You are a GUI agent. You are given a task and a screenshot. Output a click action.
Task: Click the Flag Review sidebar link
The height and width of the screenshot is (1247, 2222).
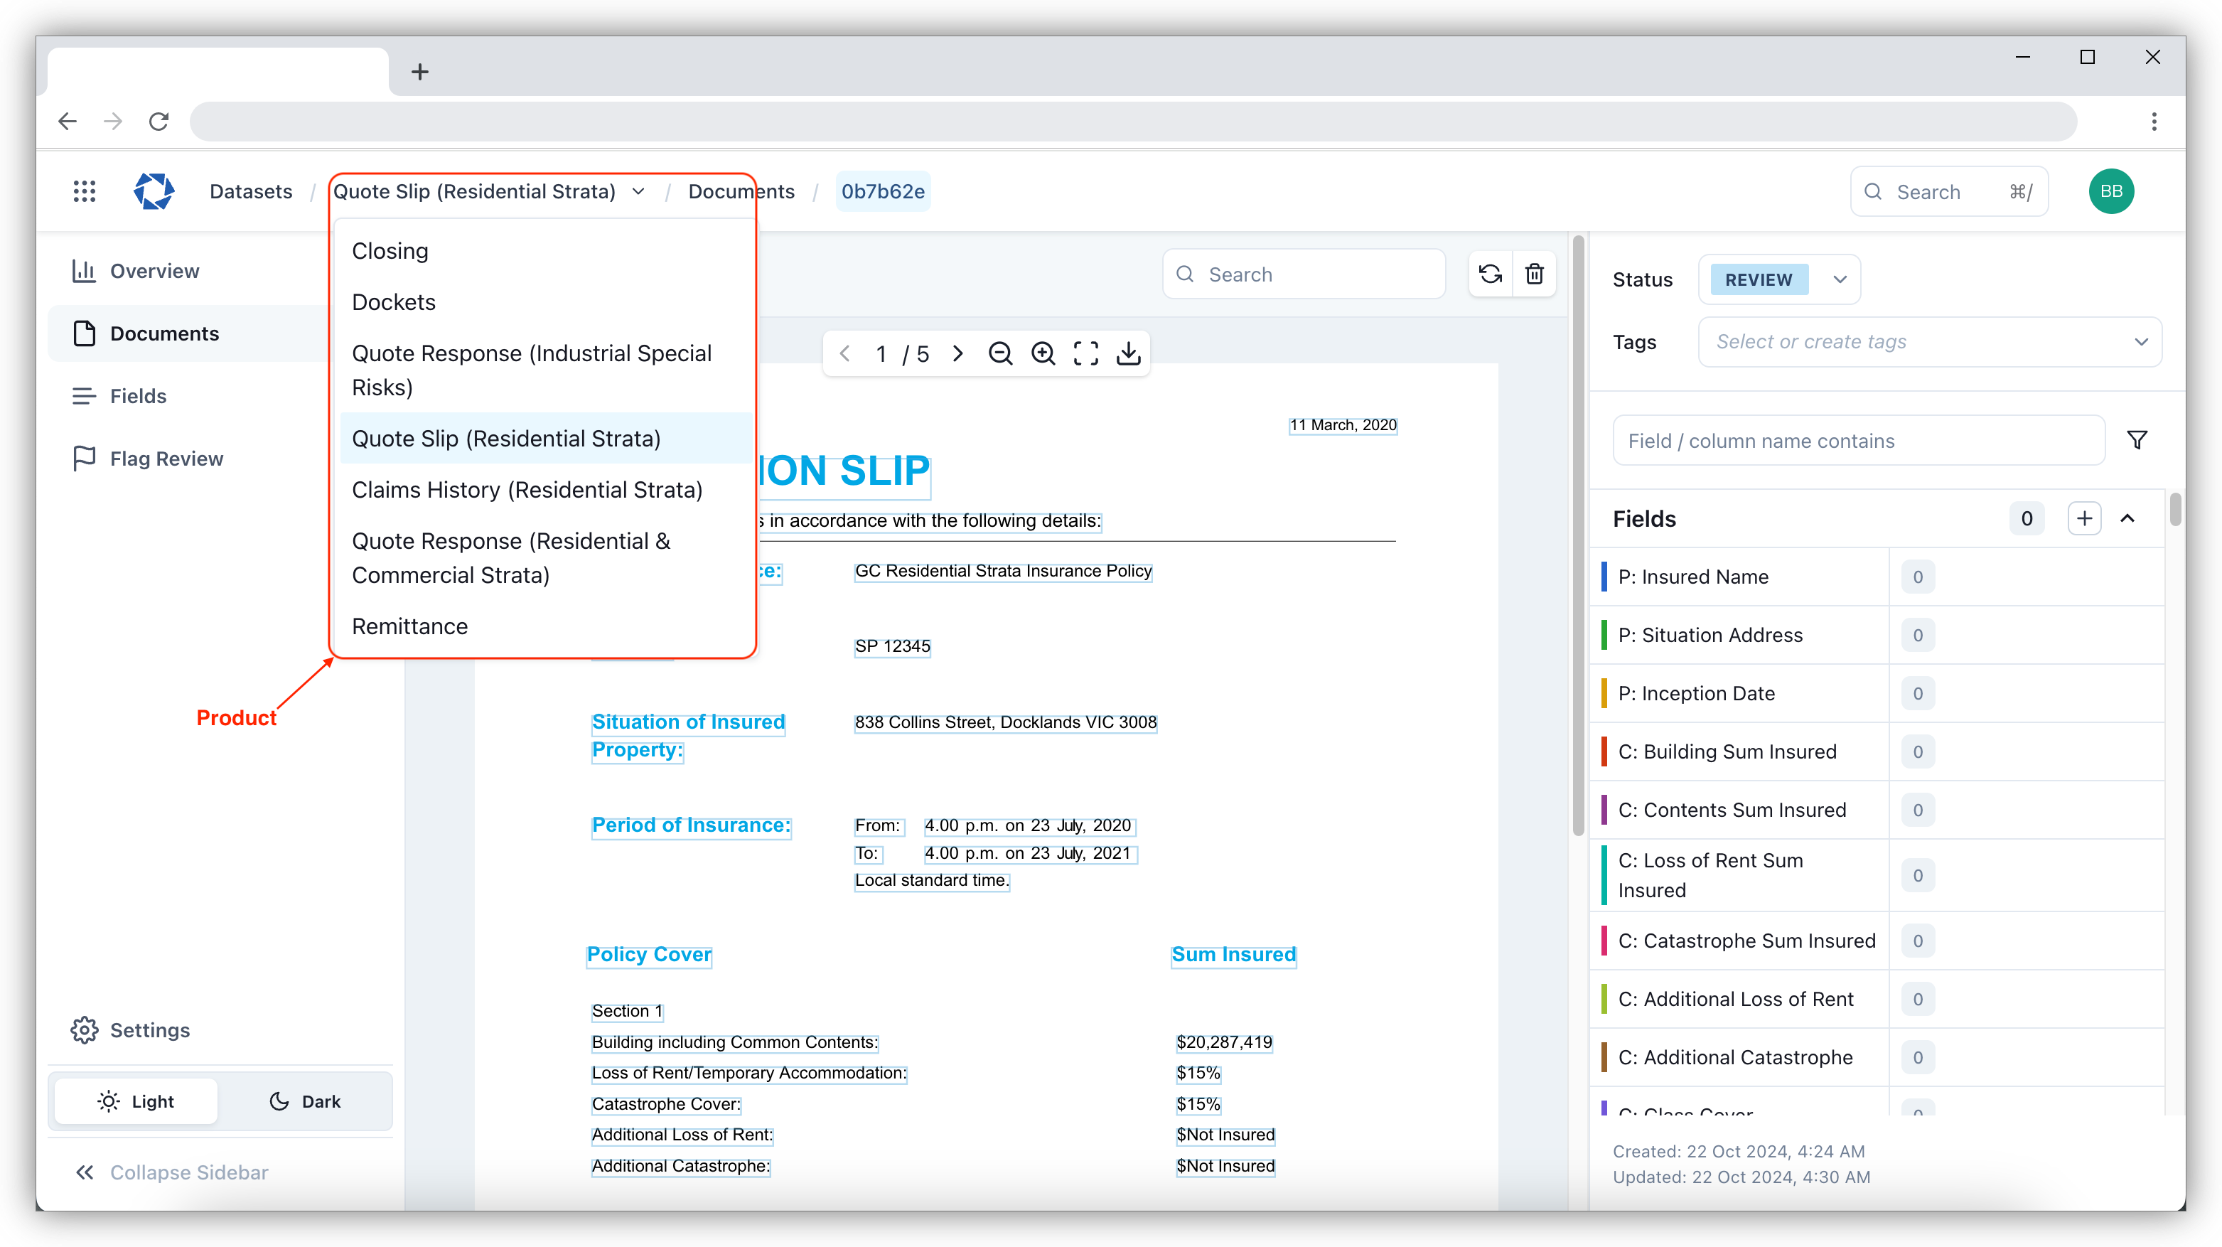click(x=166, y=456)
